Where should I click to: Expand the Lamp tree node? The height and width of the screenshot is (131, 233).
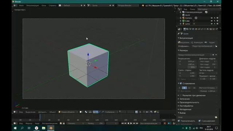181,24
